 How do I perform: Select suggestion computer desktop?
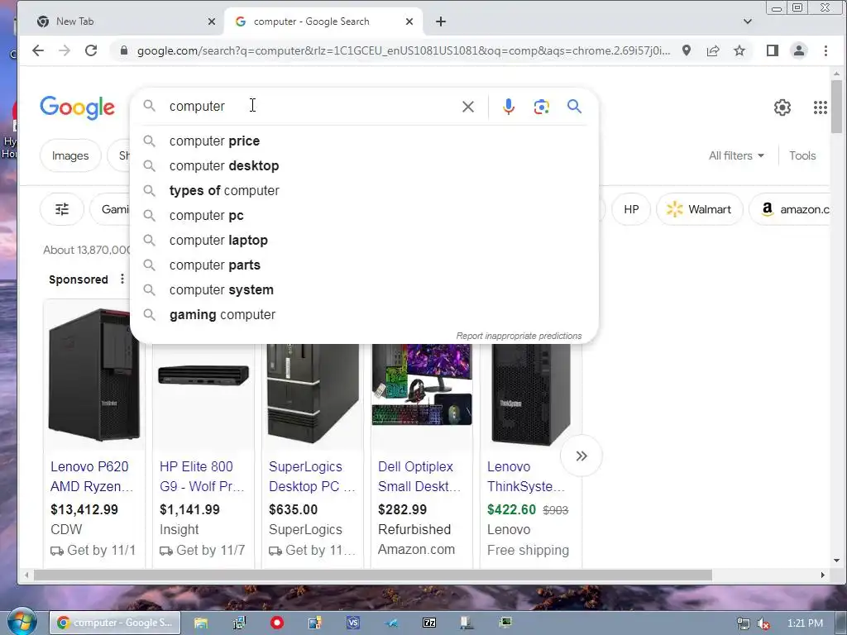coord(364,165)
